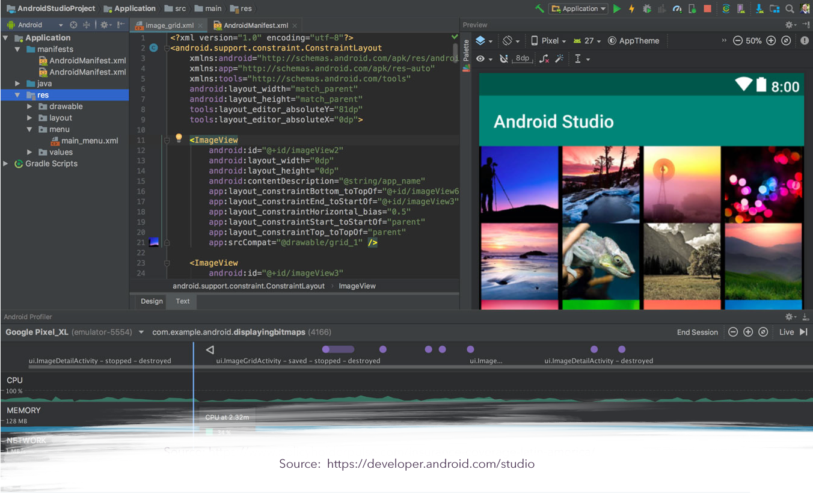Click the class gutter icon on line 2
The image size is (813, 493).
tap(153, 47)
